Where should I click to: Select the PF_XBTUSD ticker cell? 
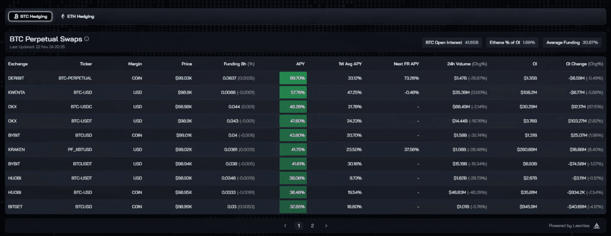pyautogui.click(x=80, y=149)
